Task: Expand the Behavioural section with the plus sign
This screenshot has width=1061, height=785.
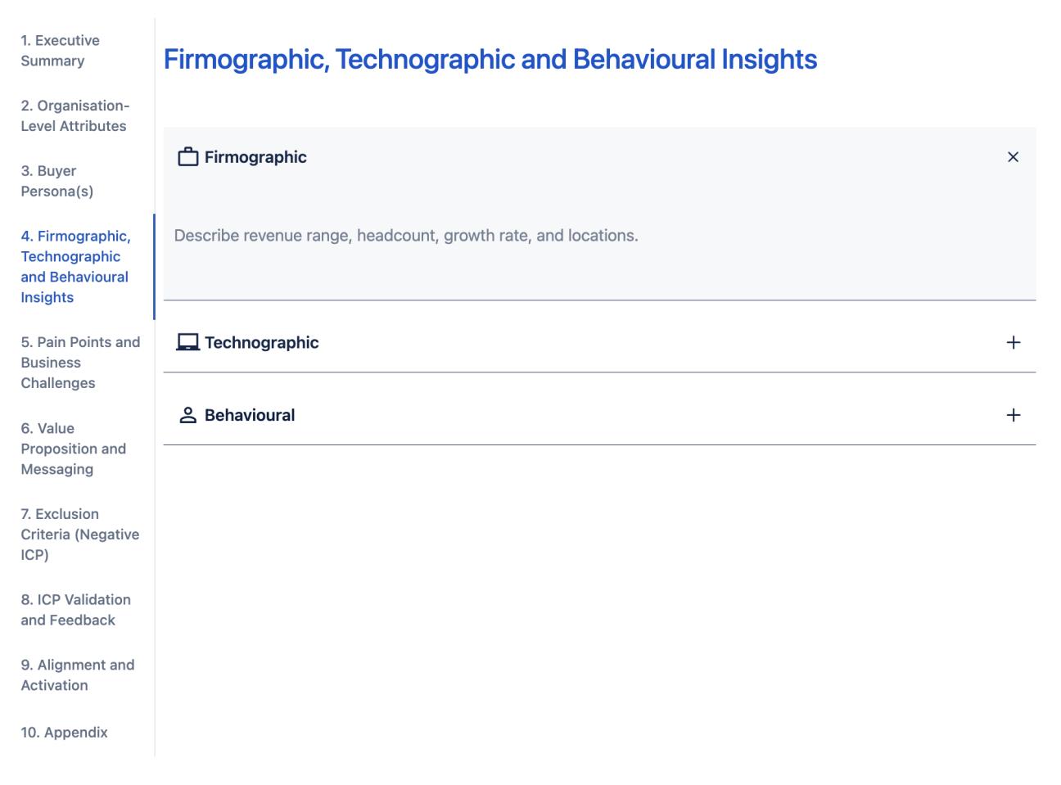Action: [x=1014, y=414]
